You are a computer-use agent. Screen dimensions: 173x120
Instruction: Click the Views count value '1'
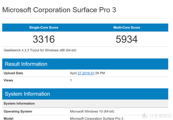[x=71, y=80]
